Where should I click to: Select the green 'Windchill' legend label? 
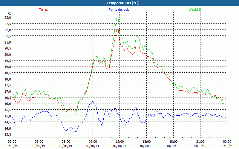click(195, 10)
